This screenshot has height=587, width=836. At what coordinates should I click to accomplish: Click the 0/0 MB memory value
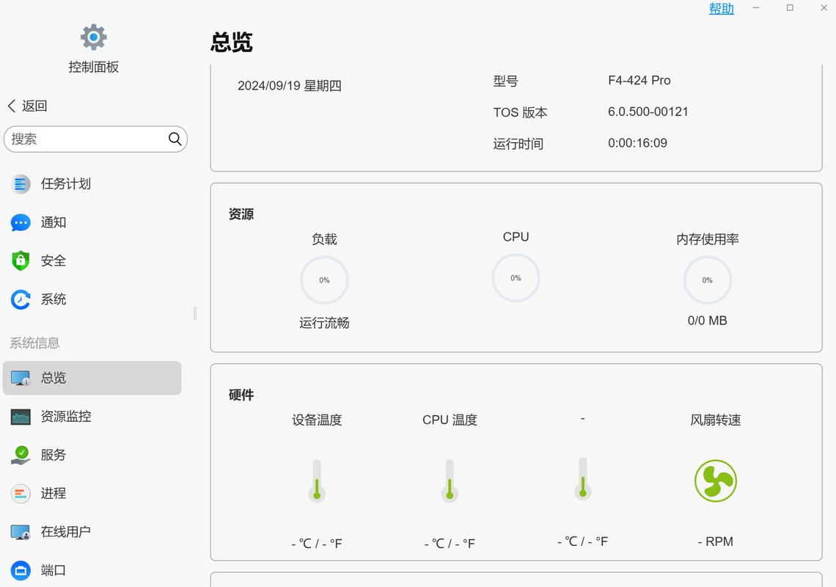coord(708,321)
